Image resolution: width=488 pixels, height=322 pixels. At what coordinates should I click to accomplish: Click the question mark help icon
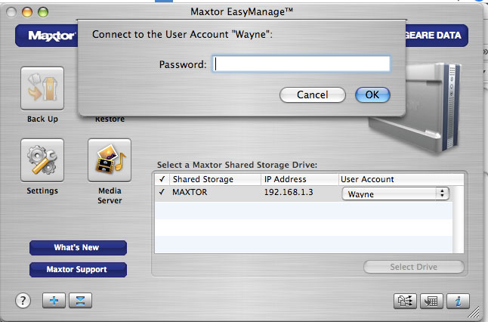click(23, 301)
